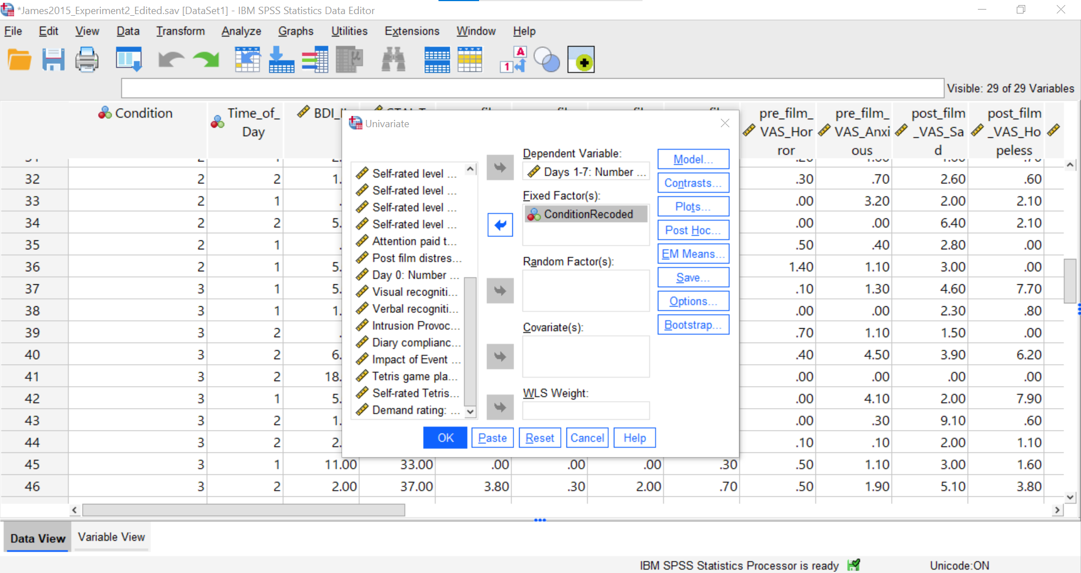
Task: Click the cell editor input bar
Action: (533, 88)
